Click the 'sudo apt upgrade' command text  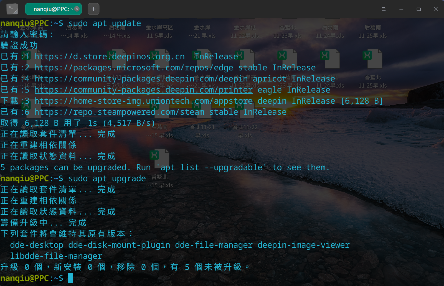pyautogui.click(x=107, y=178)
